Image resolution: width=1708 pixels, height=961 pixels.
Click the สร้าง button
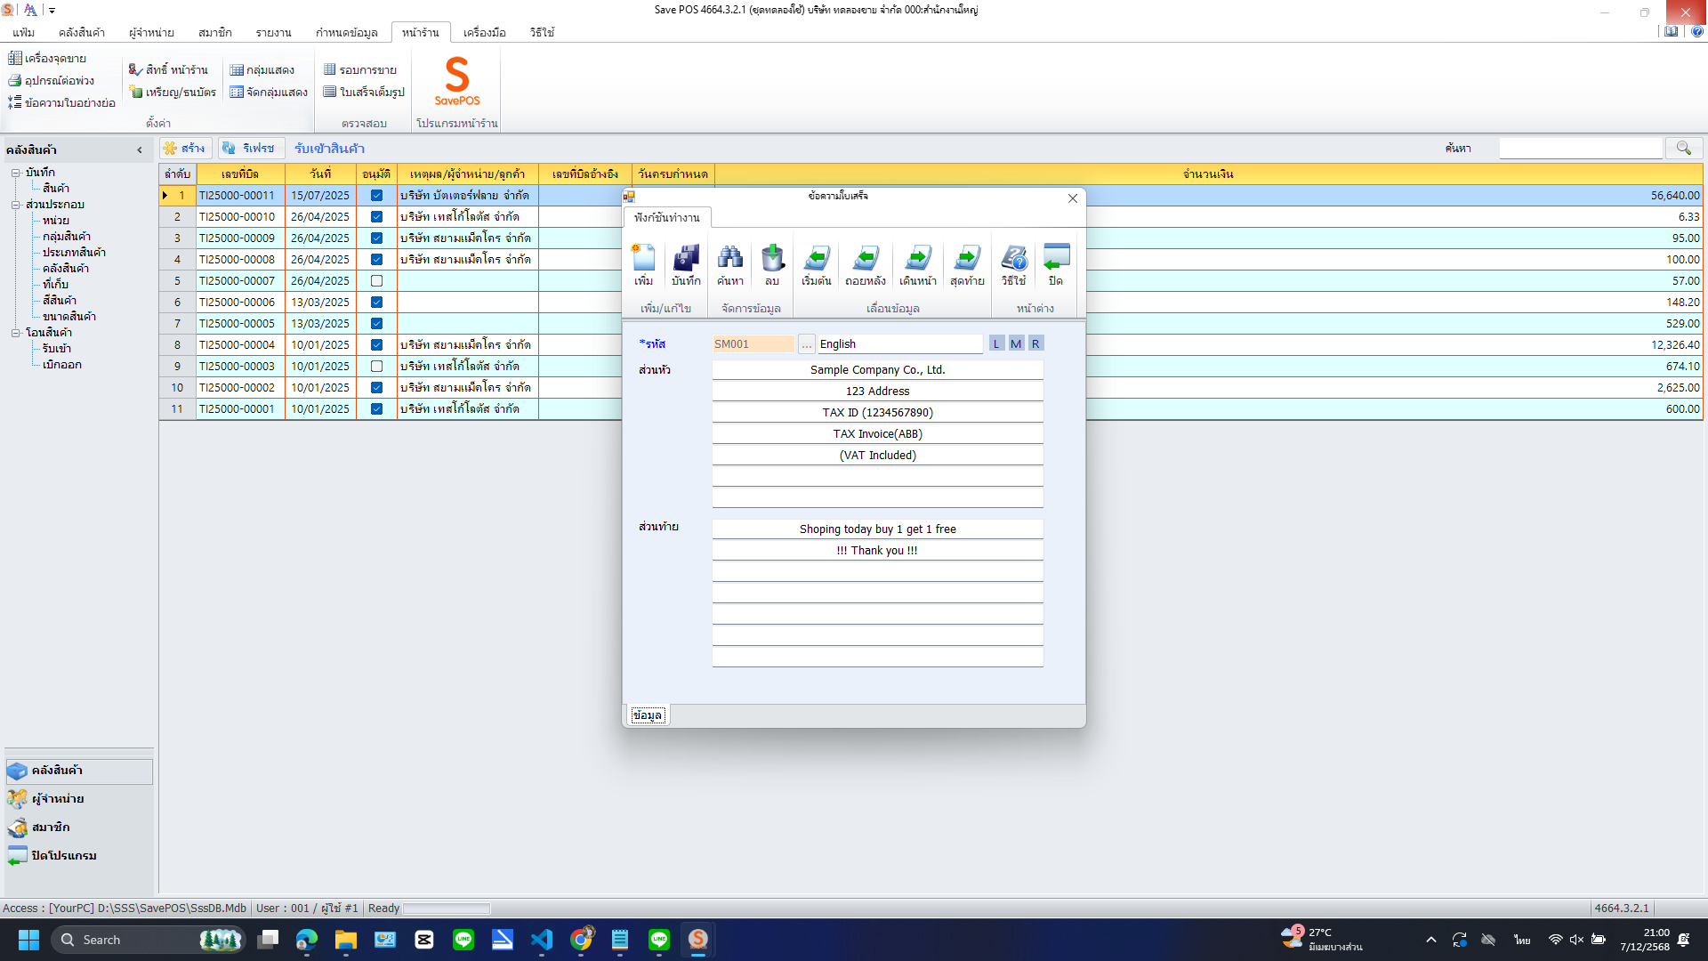pyautogui.click(x=184, y=148)
